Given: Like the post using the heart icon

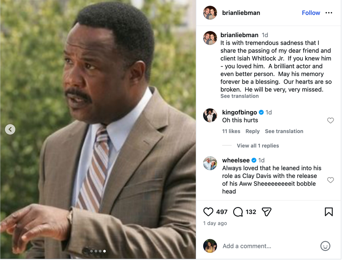Looking at the screenshot, I should tap(208, 212).
